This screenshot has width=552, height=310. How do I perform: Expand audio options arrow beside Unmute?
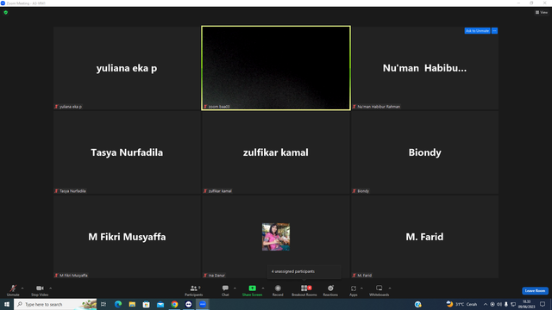coord(22,288)
